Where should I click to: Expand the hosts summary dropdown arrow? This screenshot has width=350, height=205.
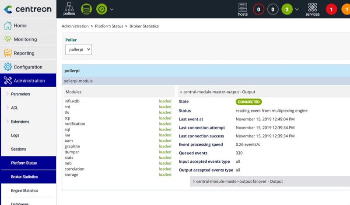(x=297, y=9)
